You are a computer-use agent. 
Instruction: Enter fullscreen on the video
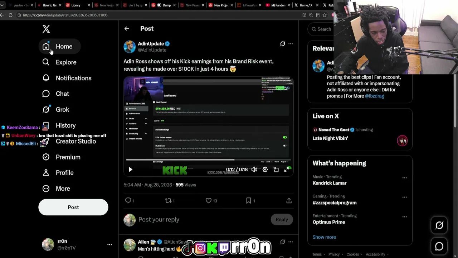(287, 169)
